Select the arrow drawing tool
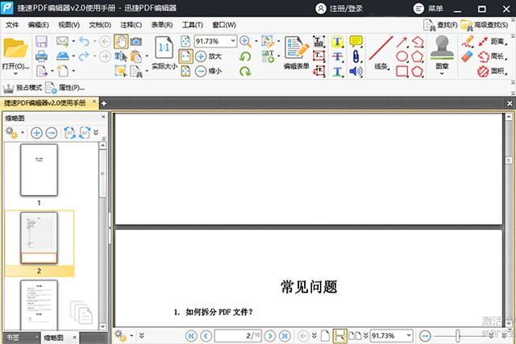Screen dimensions: 516x344 pyautogui.click(x=402, y=42)
